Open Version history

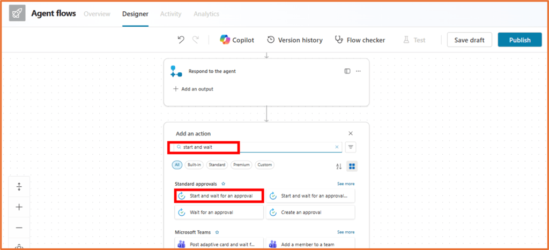click(295, 40)
